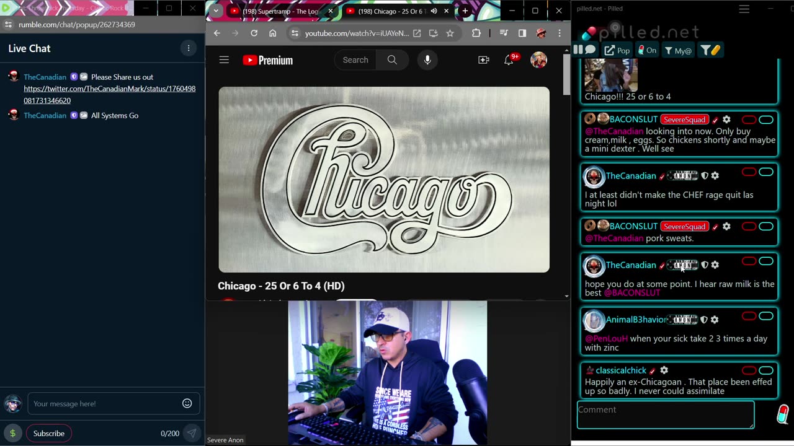Open the twitter.com status link
The width and height of the screenshot is (794, 446).
[x=109, y=94]
